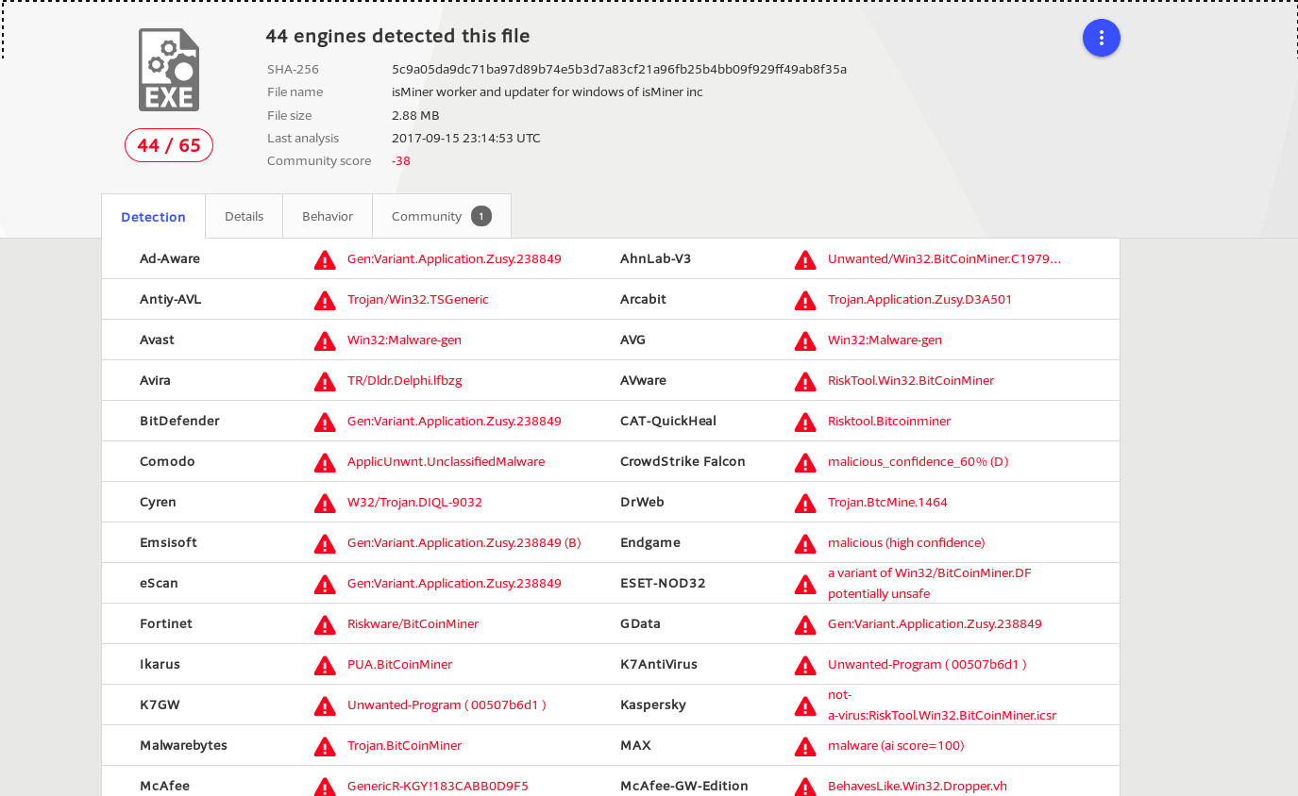Click the W32/Trojan.DIQL-9032 result
Image resolution: width=1298 pixels, height=796 pixels.
(x=414, y=502)
